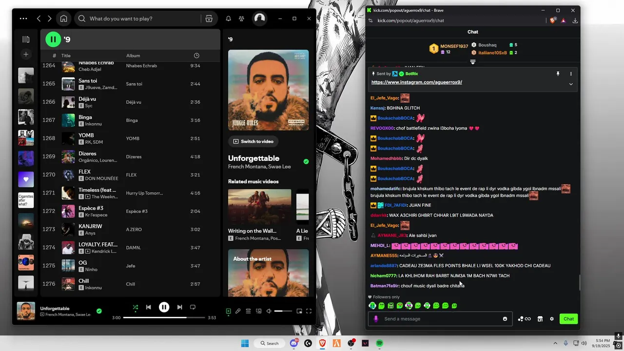Sort tracks by Title column
Screen dimensions: 624x351
pyautogui.click(x=66, y=56)
